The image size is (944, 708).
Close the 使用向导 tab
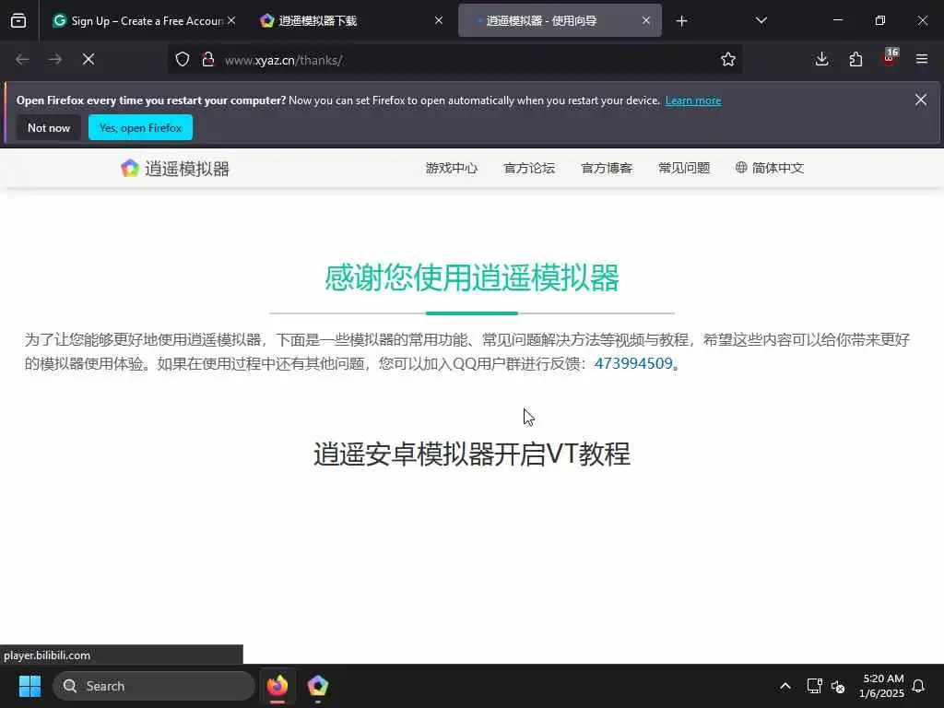[x=646, y=21]
